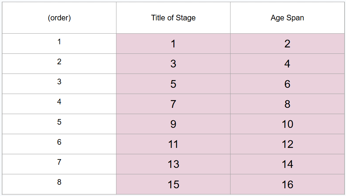Select the pink cell labeled 13
The image size is (346, 196).
click(173, 164)
